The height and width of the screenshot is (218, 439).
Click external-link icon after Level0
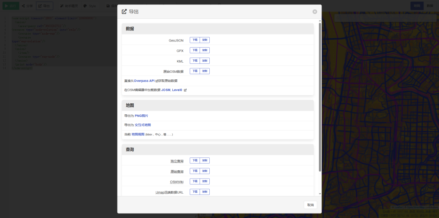185,90
